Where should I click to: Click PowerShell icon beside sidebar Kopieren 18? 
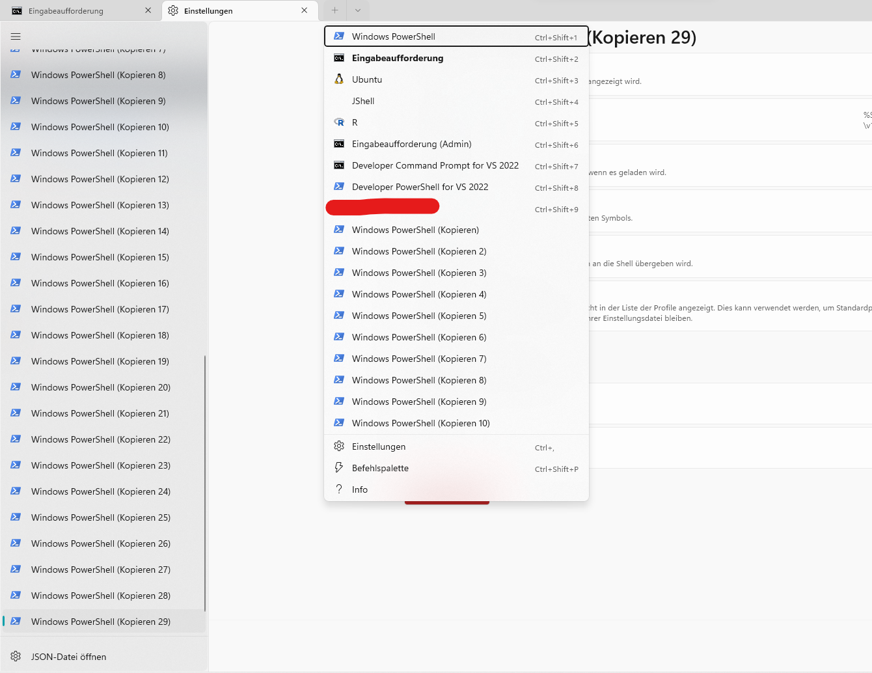(16, 335)
